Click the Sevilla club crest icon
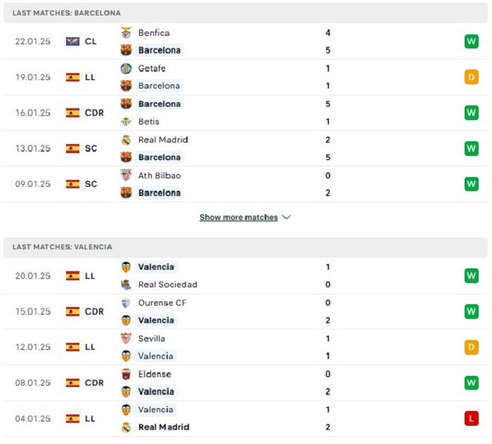 coord(126,339)
